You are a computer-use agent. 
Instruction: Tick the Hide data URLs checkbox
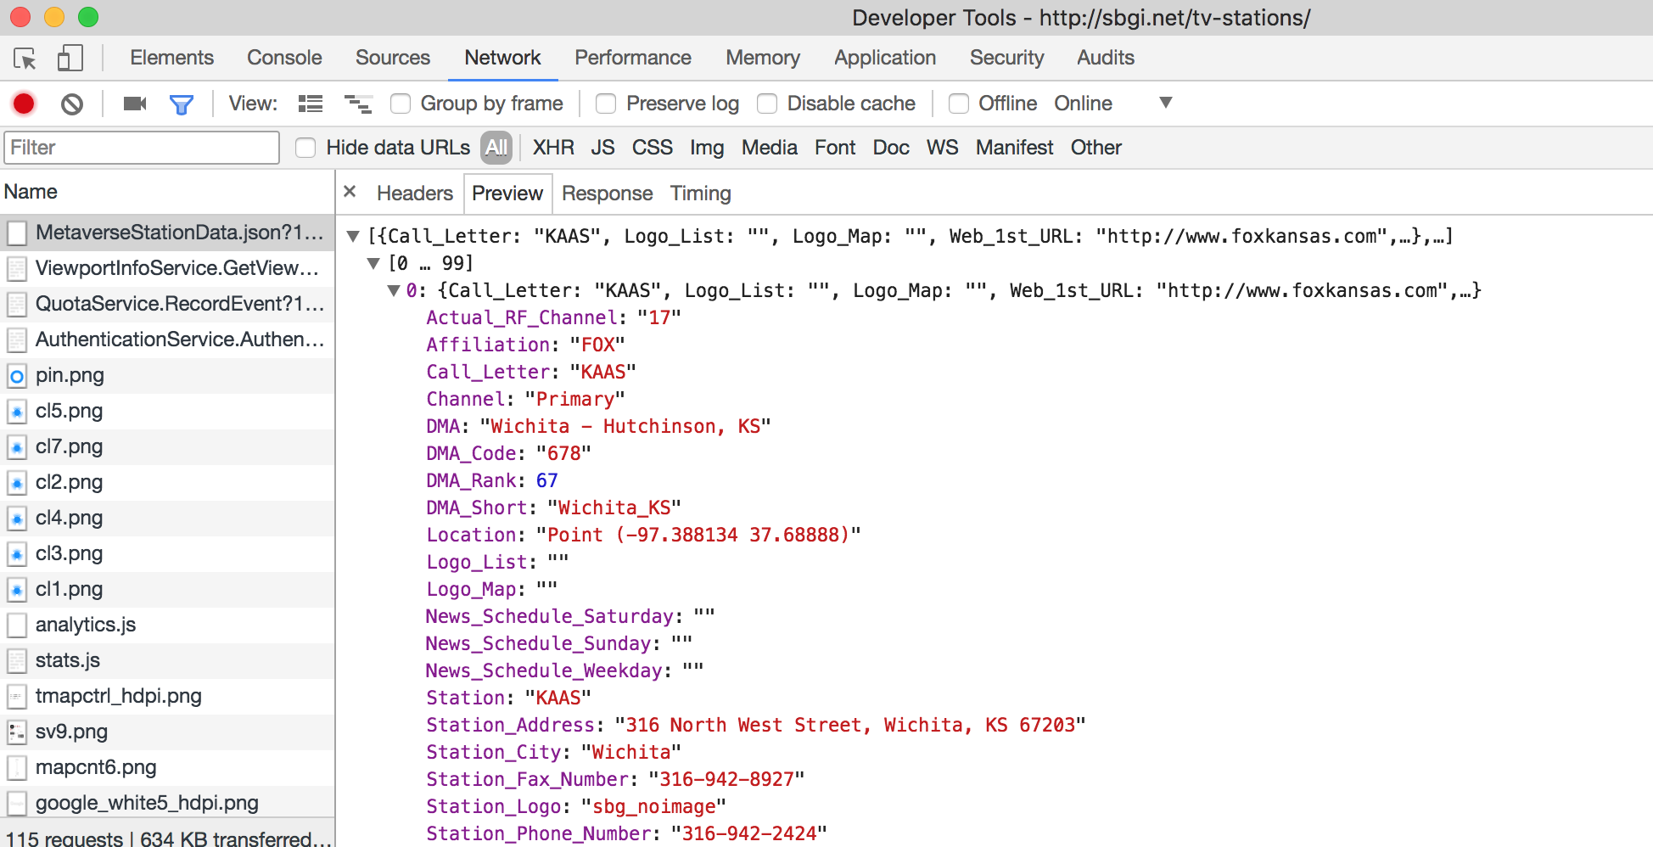[x=305, y=148]
